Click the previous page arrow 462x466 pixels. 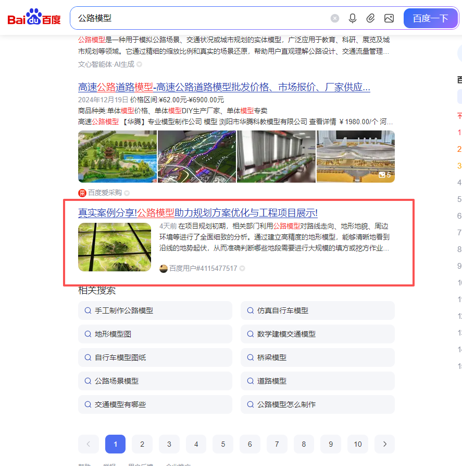click(x=88, y=444)
